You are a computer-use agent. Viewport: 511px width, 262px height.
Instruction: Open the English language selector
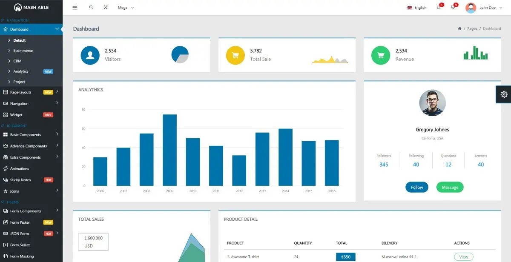click(x=416, y=8)
